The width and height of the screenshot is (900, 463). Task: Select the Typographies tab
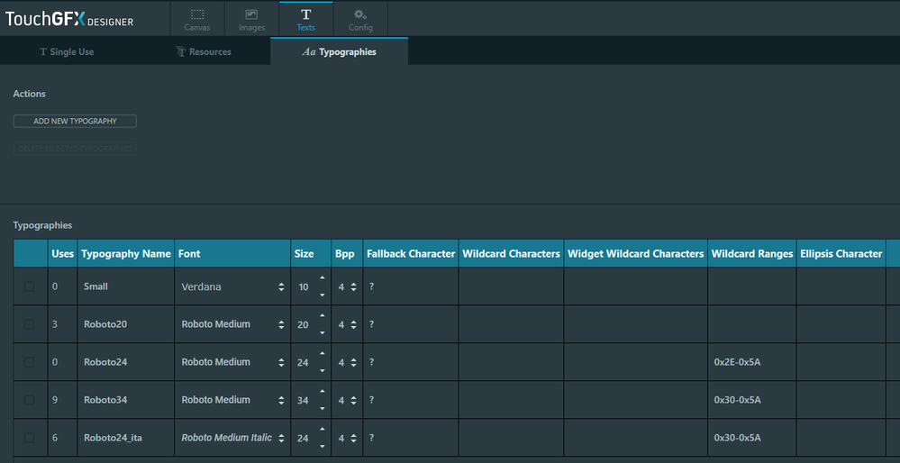click(x=340, y=51)
